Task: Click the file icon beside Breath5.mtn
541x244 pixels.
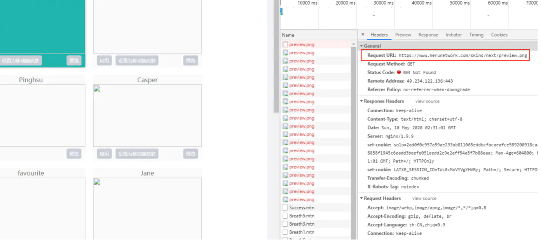Action: tap(285, 216)
